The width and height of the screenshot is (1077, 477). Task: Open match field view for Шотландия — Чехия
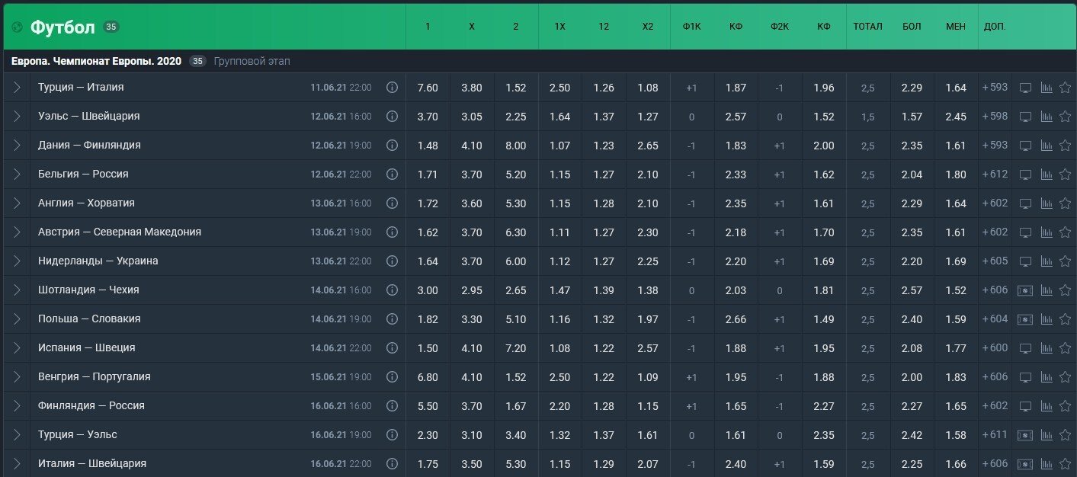pos(1026,290)
